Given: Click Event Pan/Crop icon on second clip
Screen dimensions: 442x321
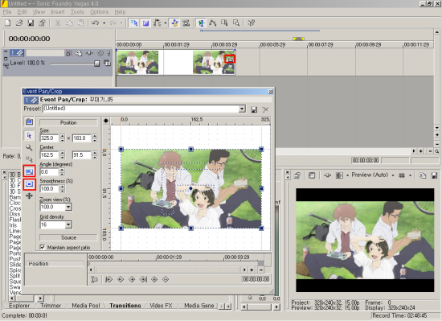Looking at the screenshot, I should pos(230,59).
